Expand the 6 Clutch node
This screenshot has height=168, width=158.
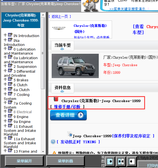tap(5, 84)
